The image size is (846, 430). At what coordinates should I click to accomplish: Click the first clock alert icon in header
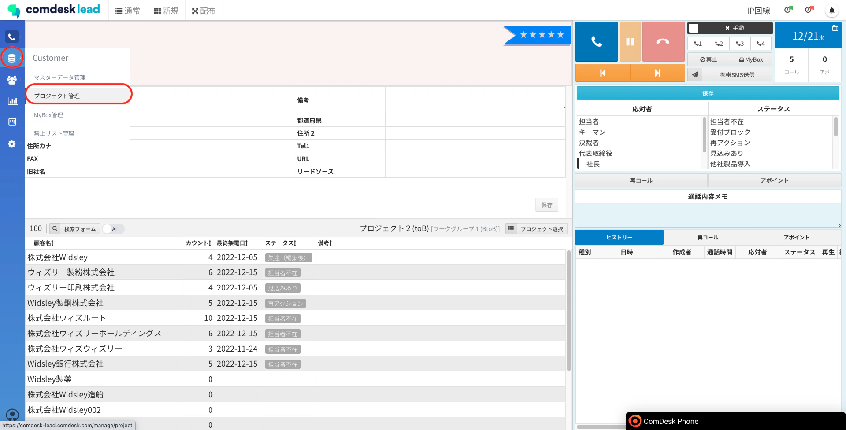click(x=788, y=10)
